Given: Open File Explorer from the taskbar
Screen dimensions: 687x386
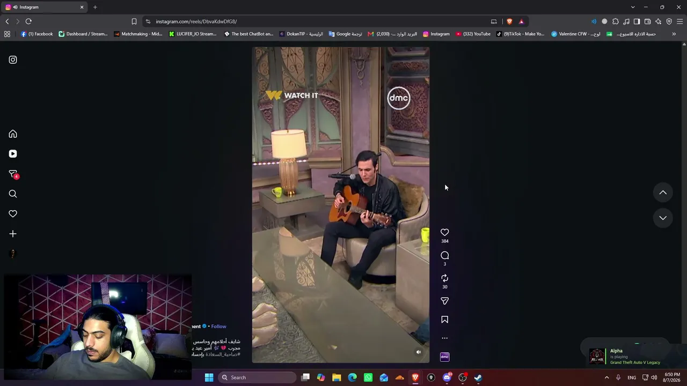Looking at the screenshot, I should [337, 377].
